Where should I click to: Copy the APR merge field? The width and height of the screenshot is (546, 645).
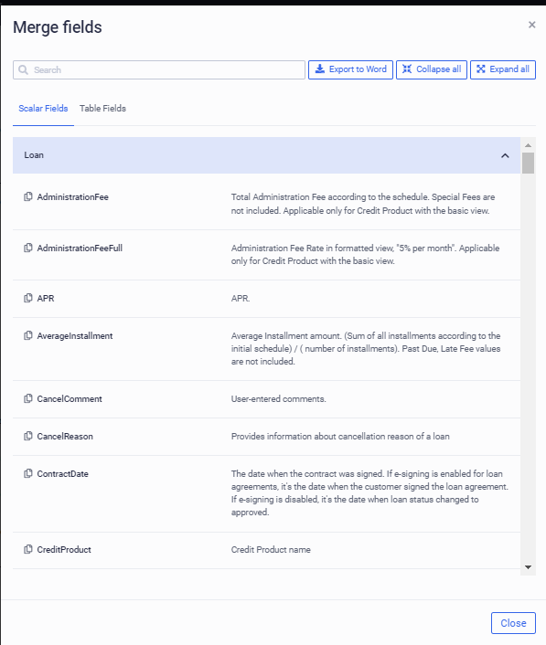(x=28, y=298)
